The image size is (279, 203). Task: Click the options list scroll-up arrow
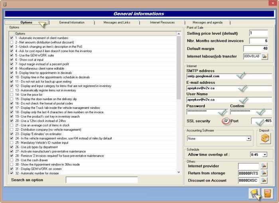click(x=179, y=34)
